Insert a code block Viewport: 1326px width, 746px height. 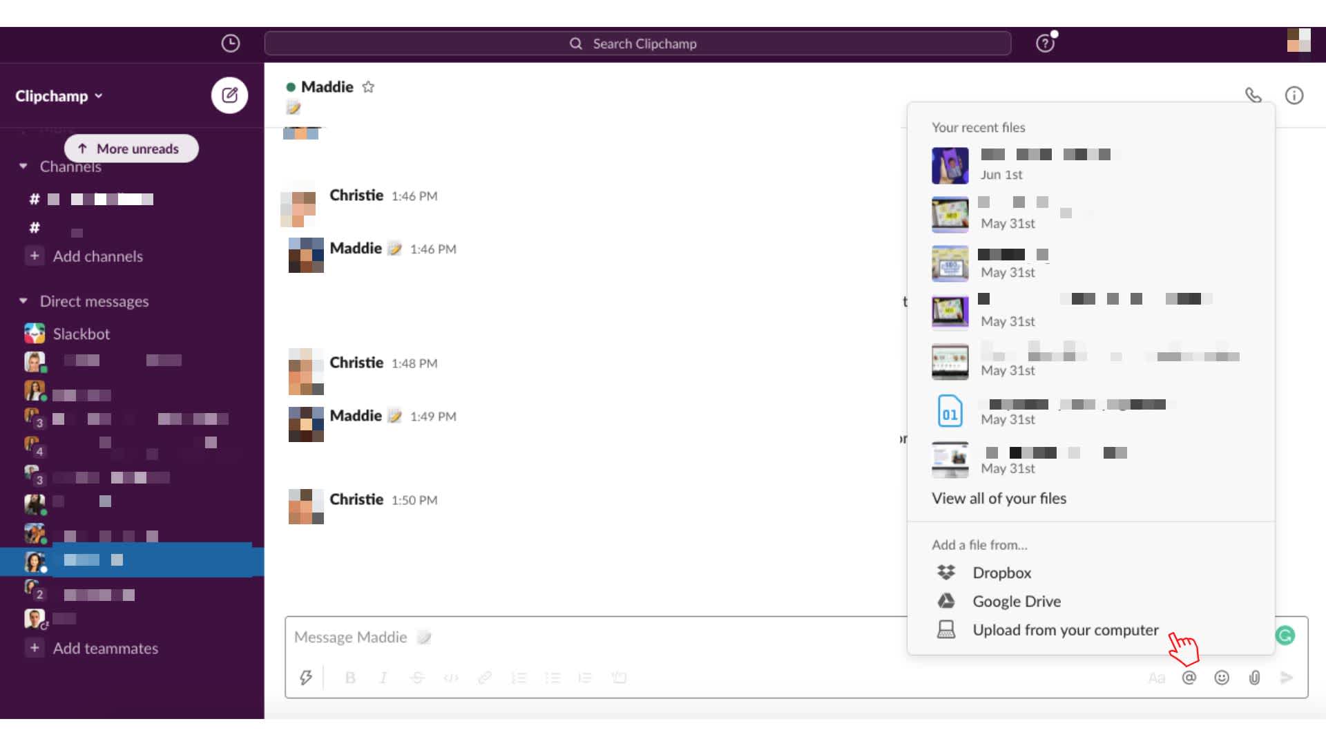619,678
